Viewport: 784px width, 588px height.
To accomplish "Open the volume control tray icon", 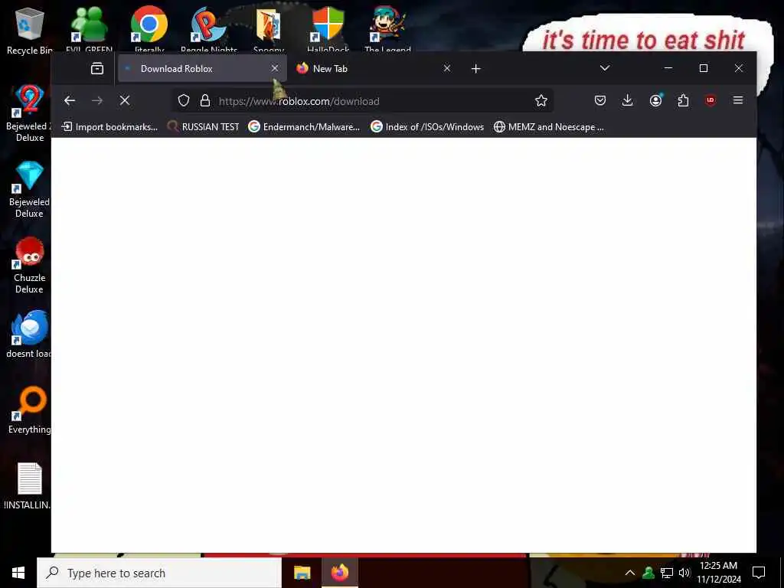I will click(x=684, y=573).
